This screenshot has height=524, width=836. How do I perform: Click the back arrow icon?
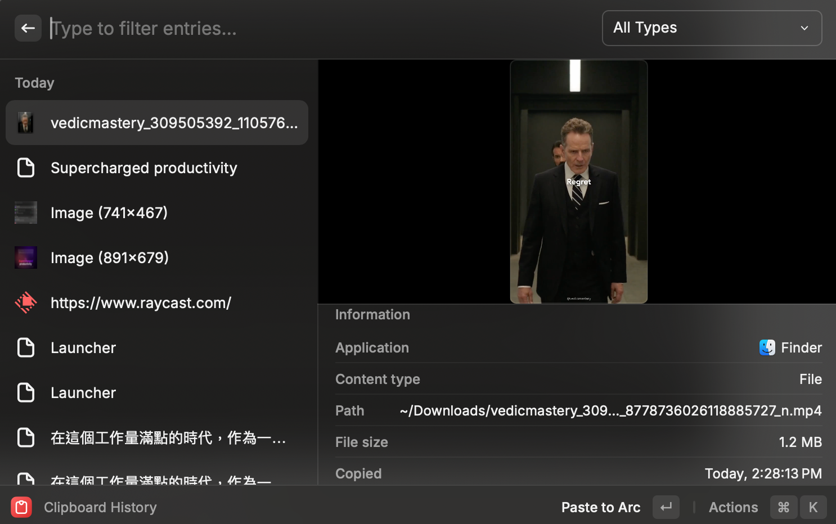click(28, 28)
